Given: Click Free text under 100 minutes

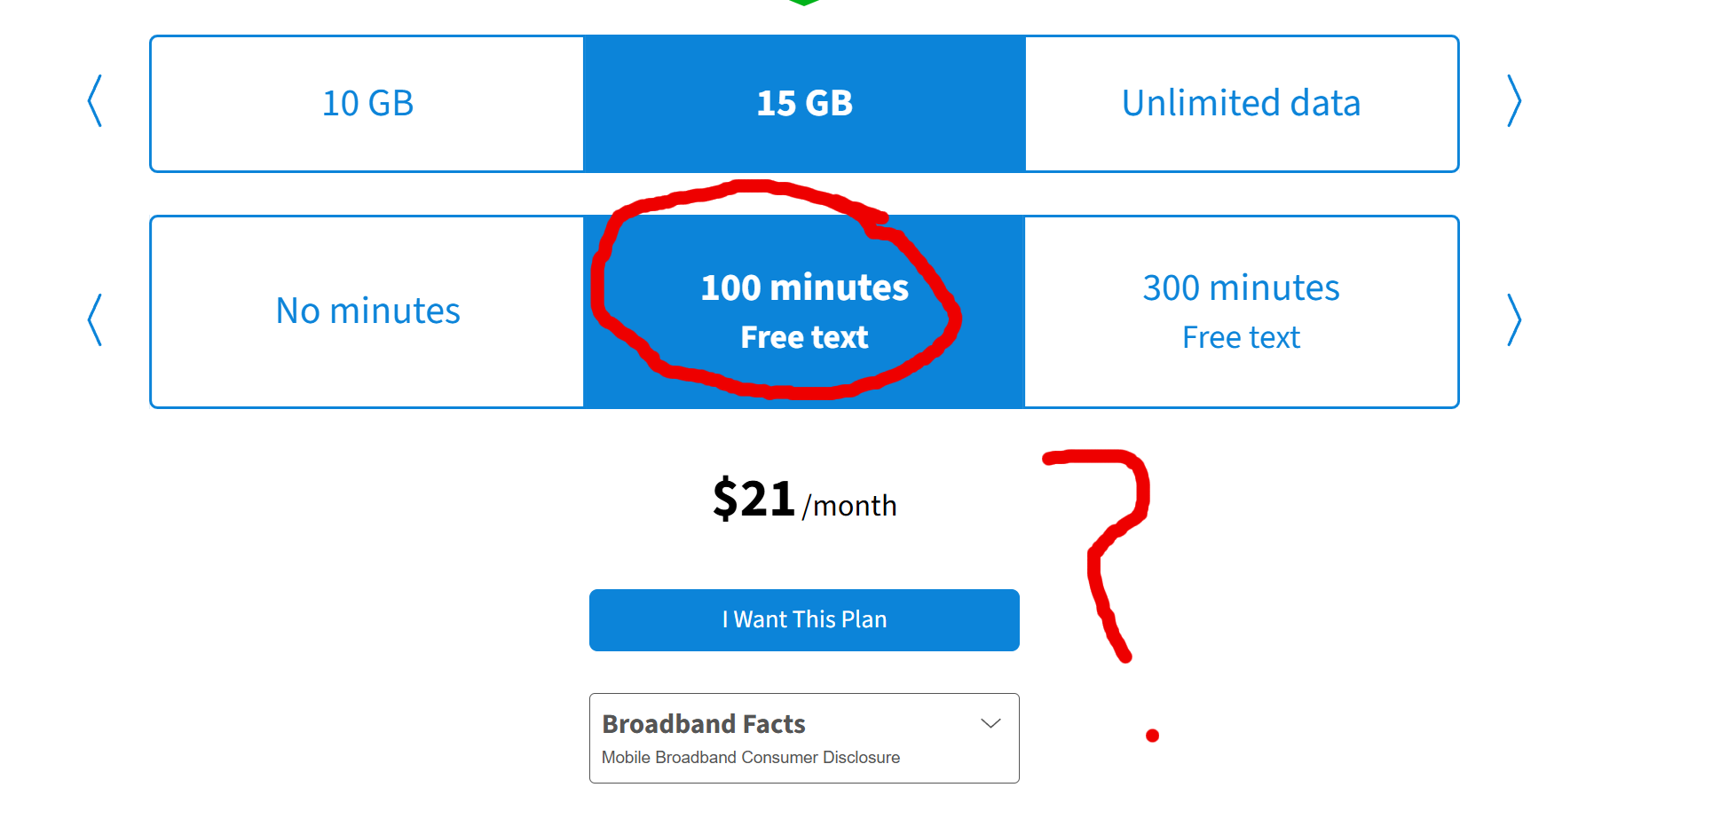Looking at the screenshot, I should click(804, 337).
